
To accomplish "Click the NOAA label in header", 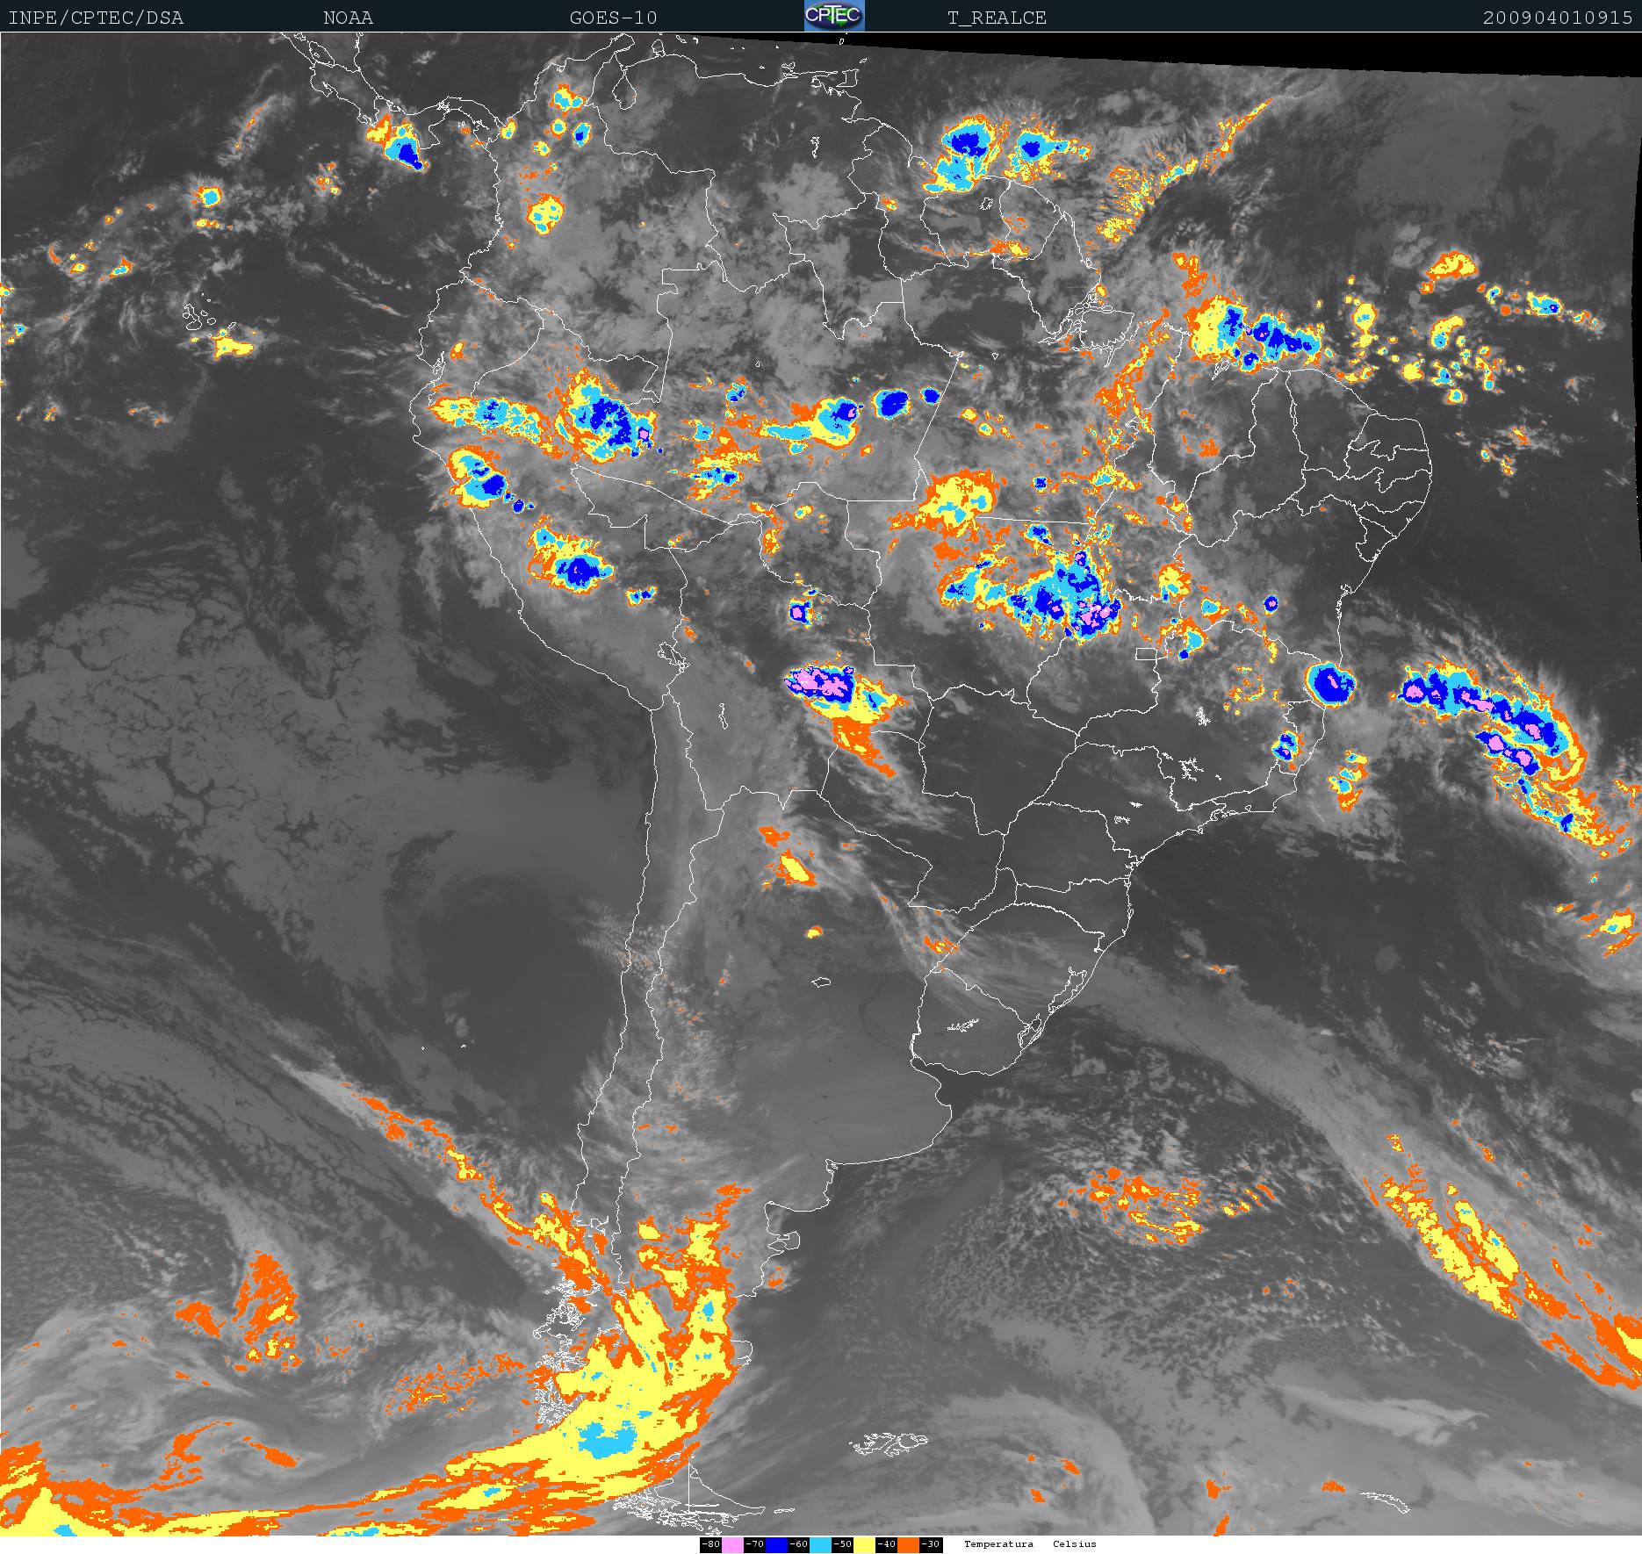I will [x=348, y=18].
